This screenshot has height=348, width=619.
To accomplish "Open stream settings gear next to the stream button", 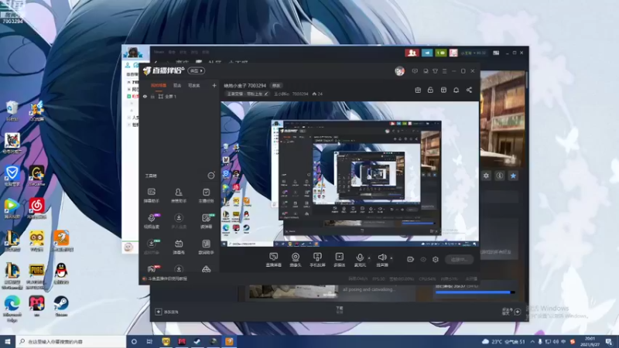I will (x=436, y=259).
